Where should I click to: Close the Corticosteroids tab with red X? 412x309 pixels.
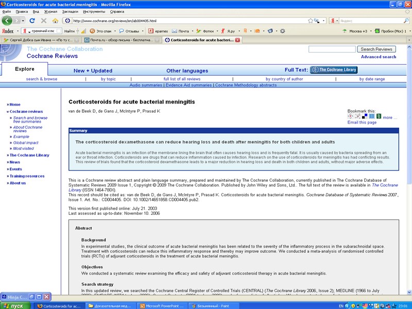pos(237,40)
